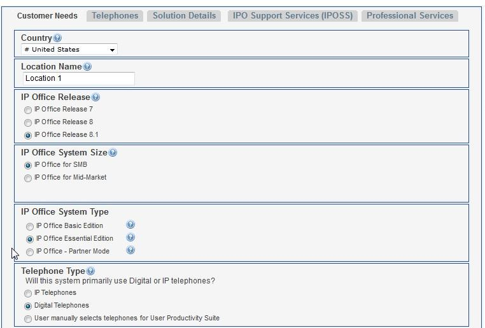Click the Location Name input field

tap(79, 78)
